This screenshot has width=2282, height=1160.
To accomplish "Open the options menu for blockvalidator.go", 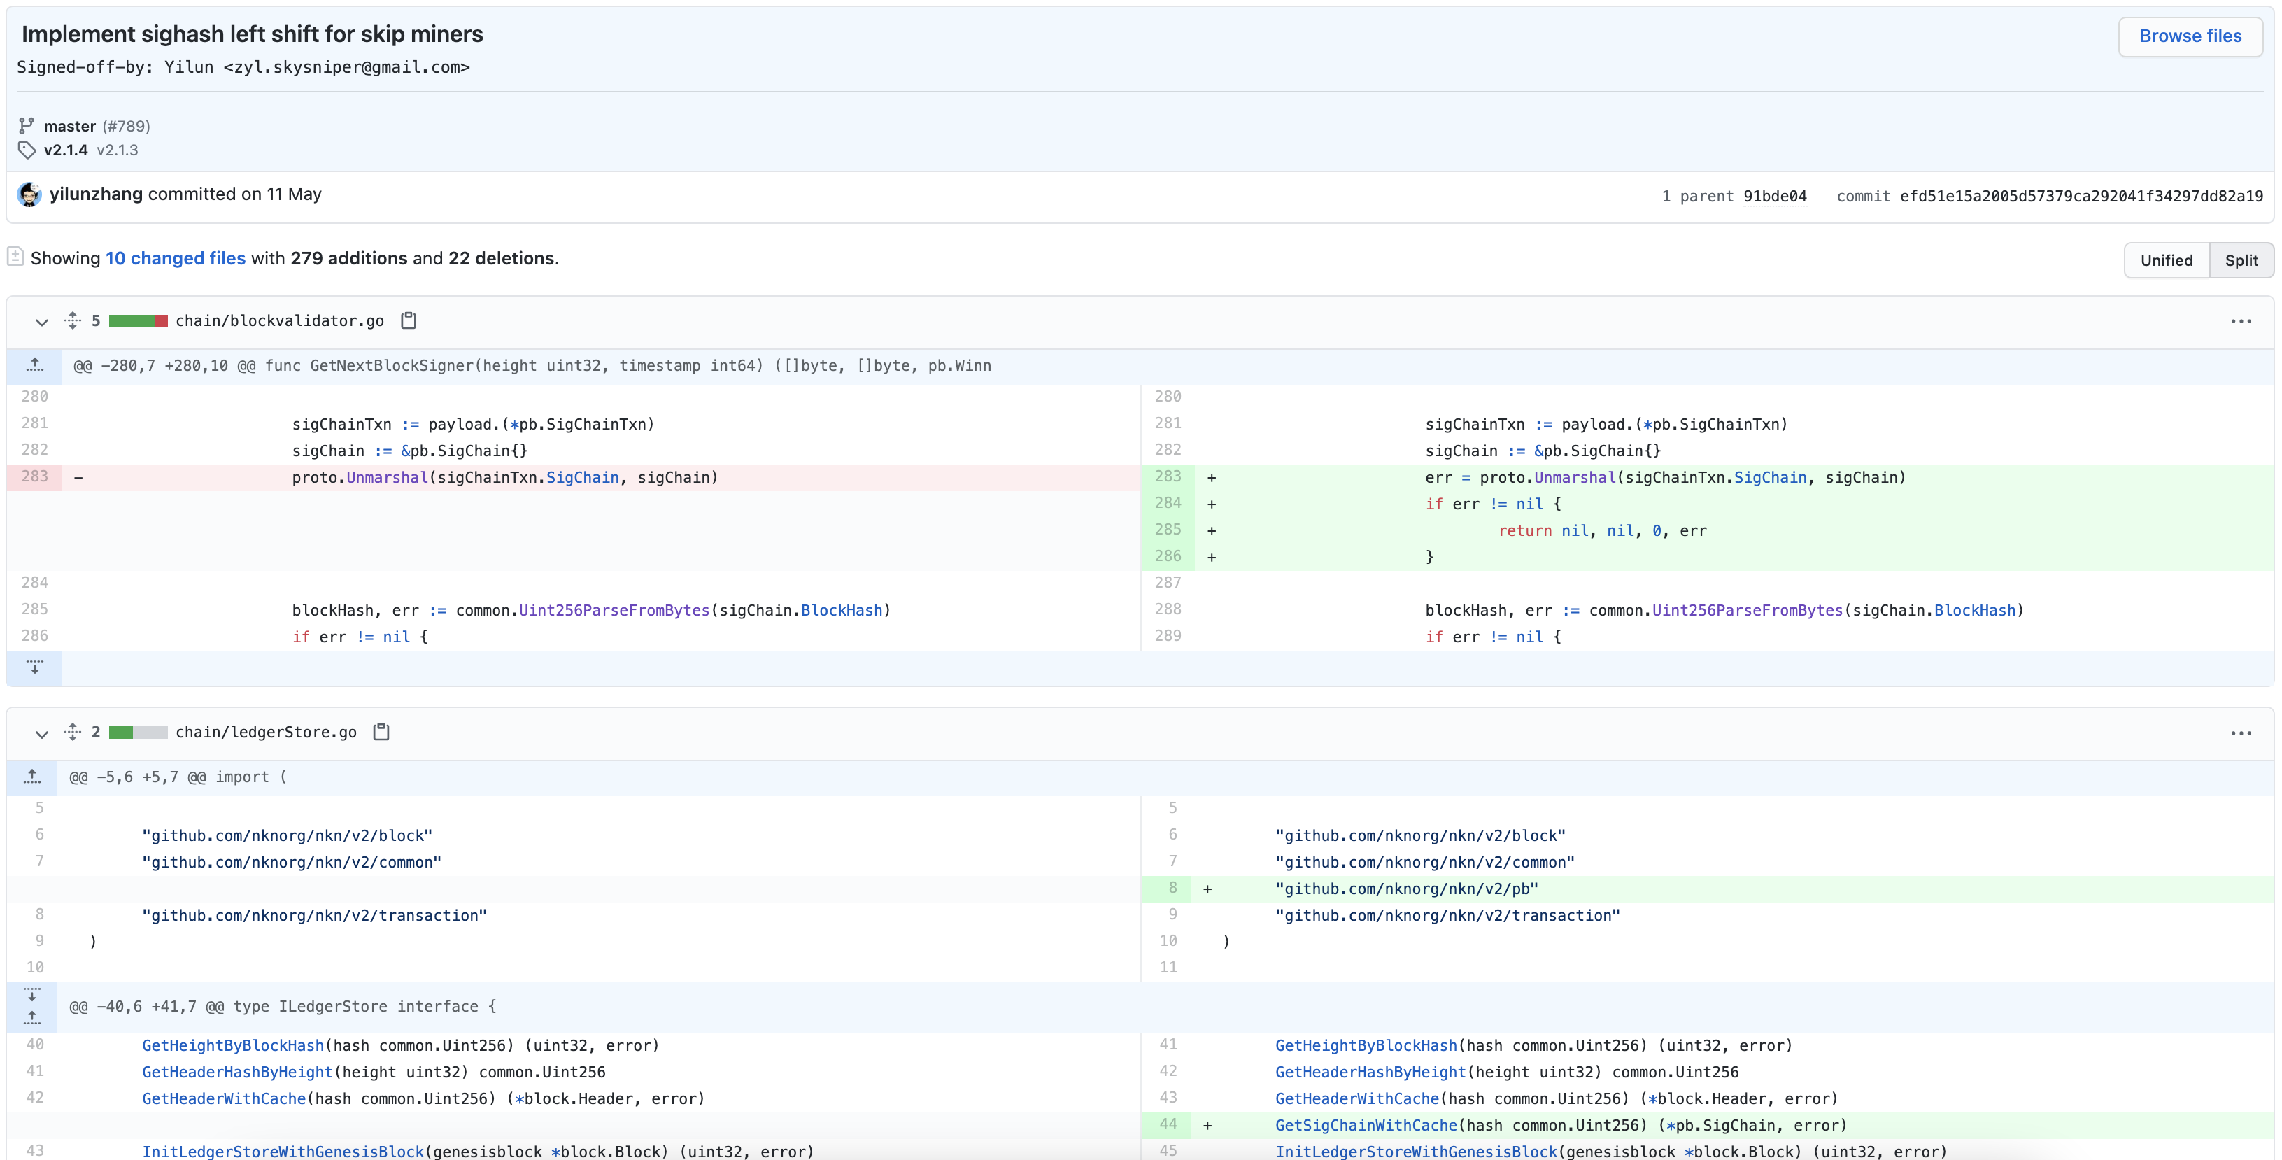I will click(x=2240, y=321).
